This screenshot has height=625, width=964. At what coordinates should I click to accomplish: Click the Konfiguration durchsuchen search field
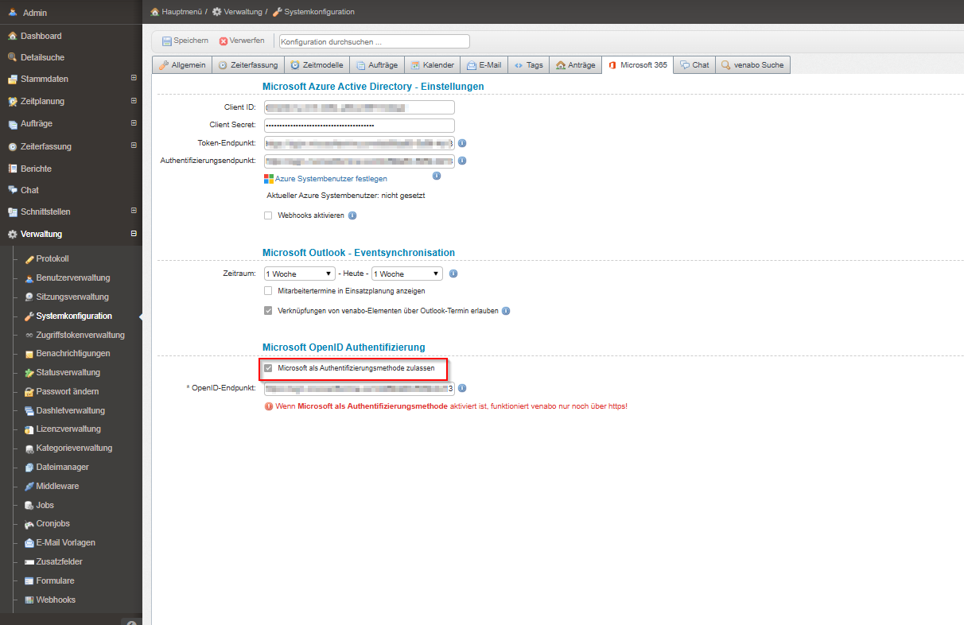[374, 41]
